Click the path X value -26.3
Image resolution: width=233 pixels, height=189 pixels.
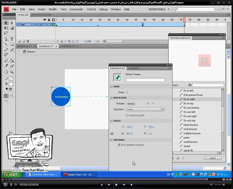(x=129, y=127)
